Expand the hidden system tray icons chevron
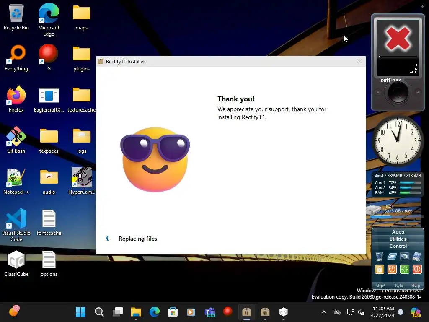This screenshot has height=322, width=429. 324,312
